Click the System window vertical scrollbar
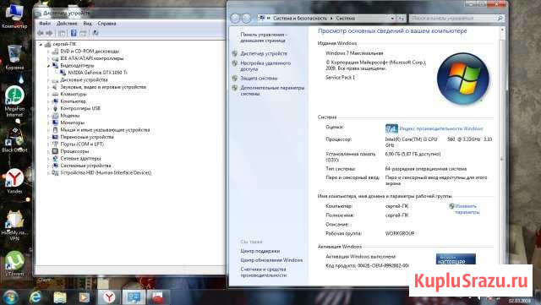The image size is (541, 305). [502, 155]
